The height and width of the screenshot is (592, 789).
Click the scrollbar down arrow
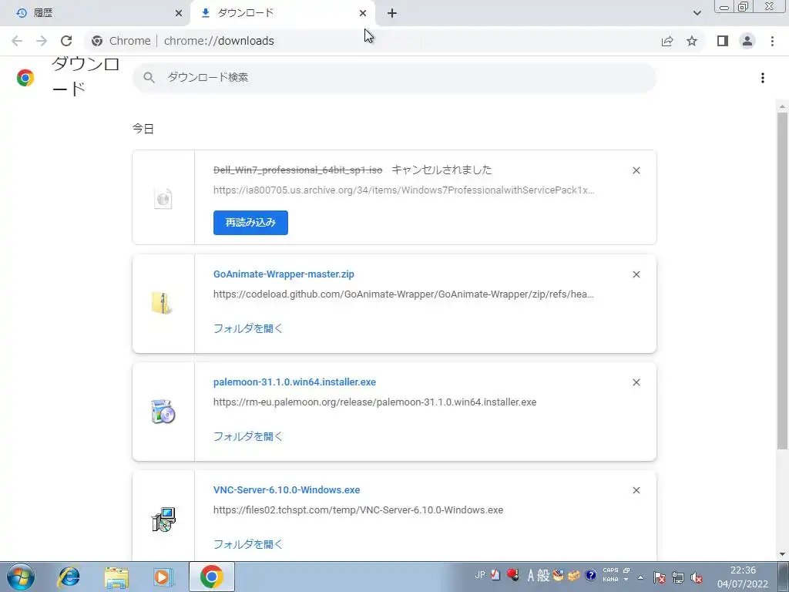[x=782, y=555]
